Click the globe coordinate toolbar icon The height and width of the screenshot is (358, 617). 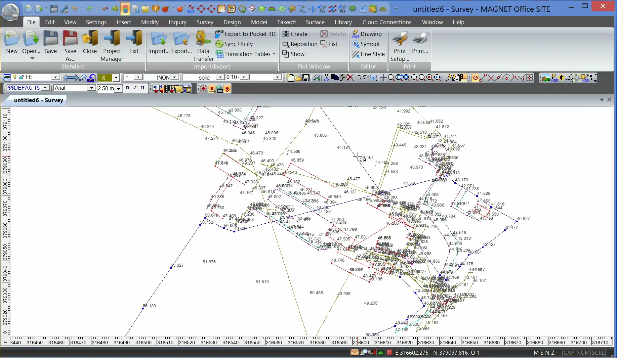point(219,89)
